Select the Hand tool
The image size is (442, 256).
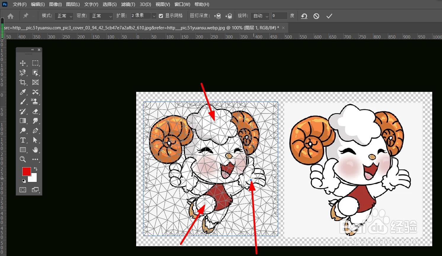click(35, 150)
